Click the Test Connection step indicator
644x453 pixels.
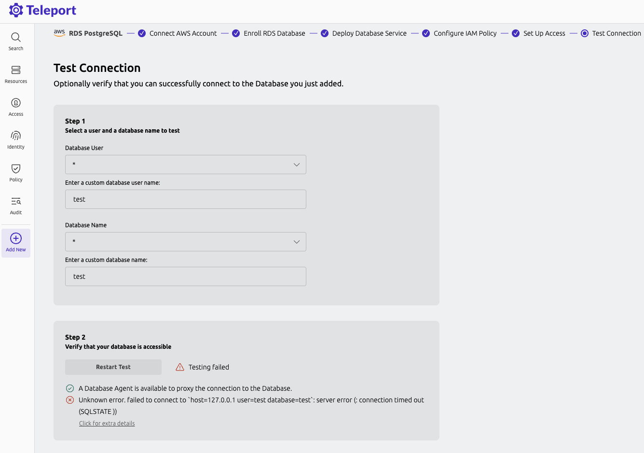[585, 33]
